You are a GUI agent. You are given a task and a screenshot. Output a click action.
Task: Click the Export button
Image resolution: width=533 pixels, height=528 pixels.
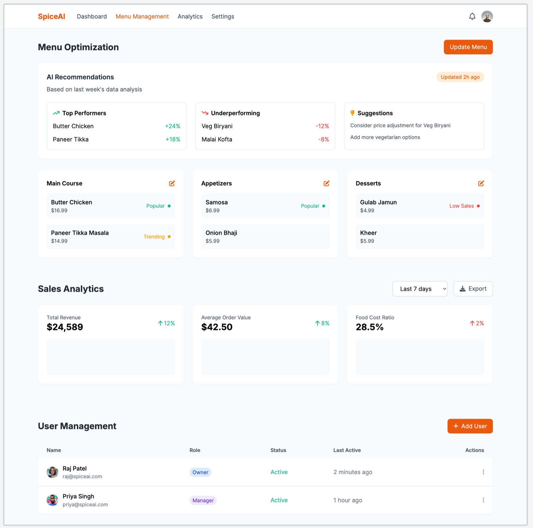tap(473, 289)
